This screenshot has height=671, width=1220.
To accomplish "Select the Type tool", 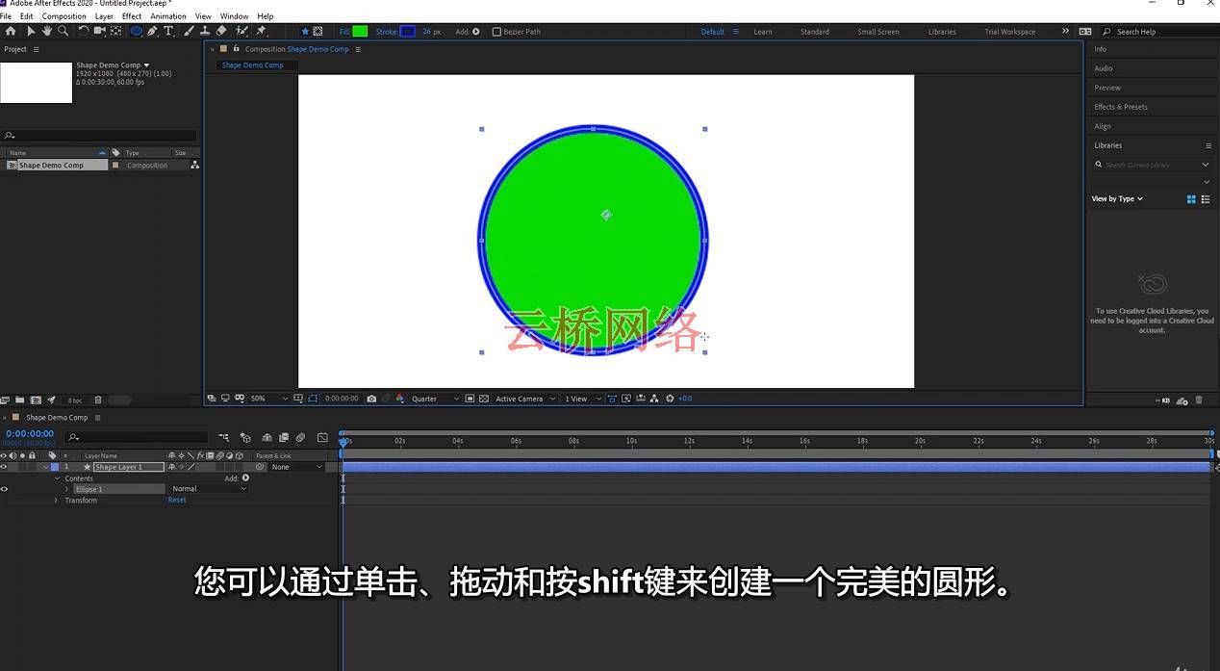I will pos(169,31).
